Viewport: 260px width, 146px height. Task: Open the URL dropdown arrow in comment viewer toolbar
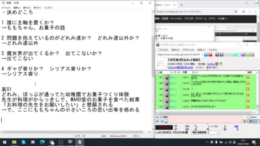point(202,55)
